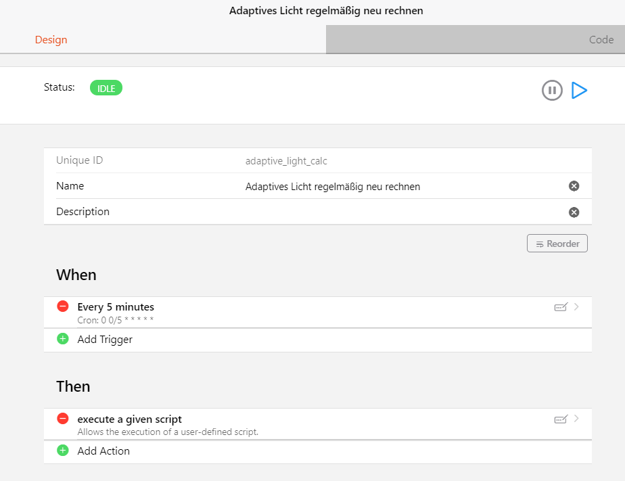Click the green plus next to Add Trigger
The height and width of the screenshot is (481, 625).
63,339
